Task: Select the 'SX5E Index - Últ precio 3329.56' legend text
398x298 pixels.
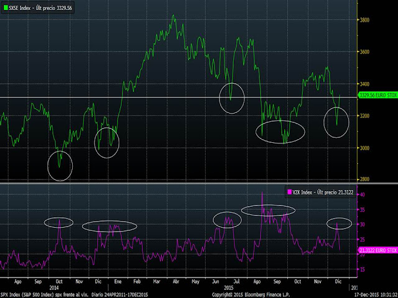Action: pos(40,8)
